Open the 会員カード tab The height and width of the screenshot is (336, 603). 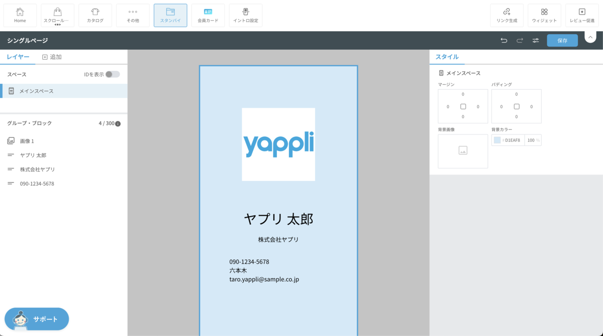coord(208,16)
